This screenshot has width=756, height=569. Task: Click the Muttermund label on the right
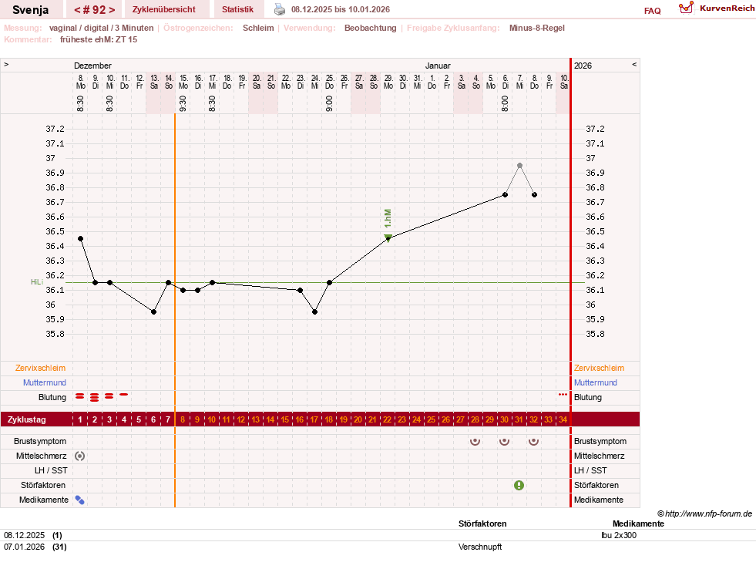coord(596,382)
